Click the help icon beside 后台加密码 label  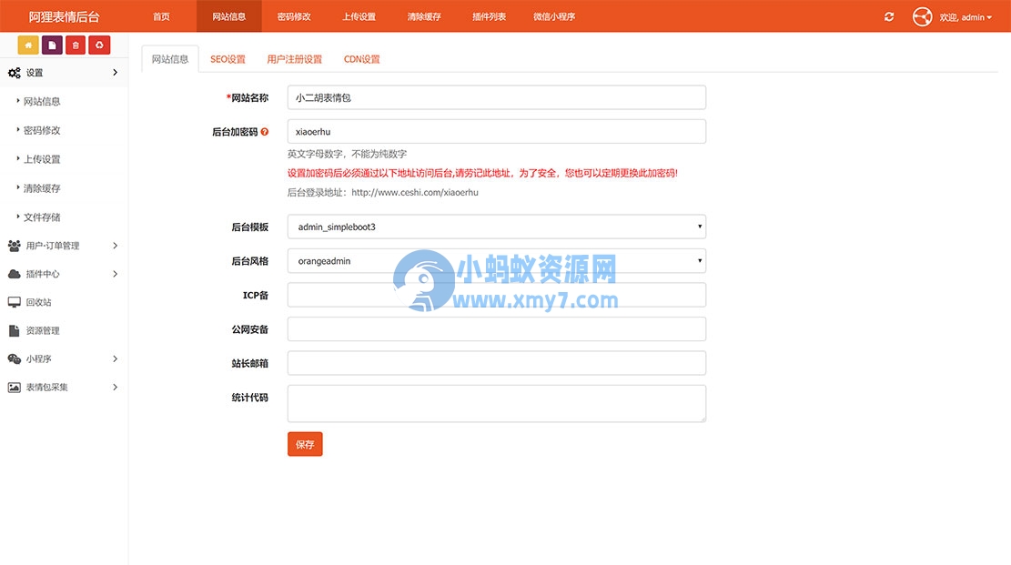(264, 130)
